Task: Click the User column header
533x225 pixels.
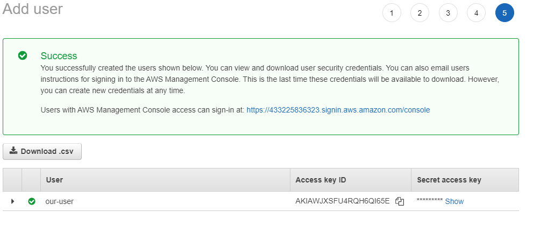Action: coord(54,180)
